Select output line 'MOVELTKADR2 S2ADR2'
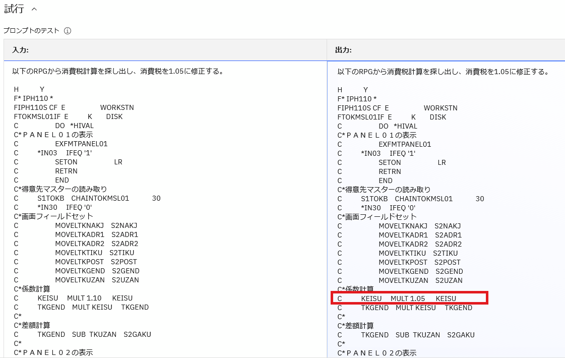This screenshot has width=565, height=358. coord(400,244)
